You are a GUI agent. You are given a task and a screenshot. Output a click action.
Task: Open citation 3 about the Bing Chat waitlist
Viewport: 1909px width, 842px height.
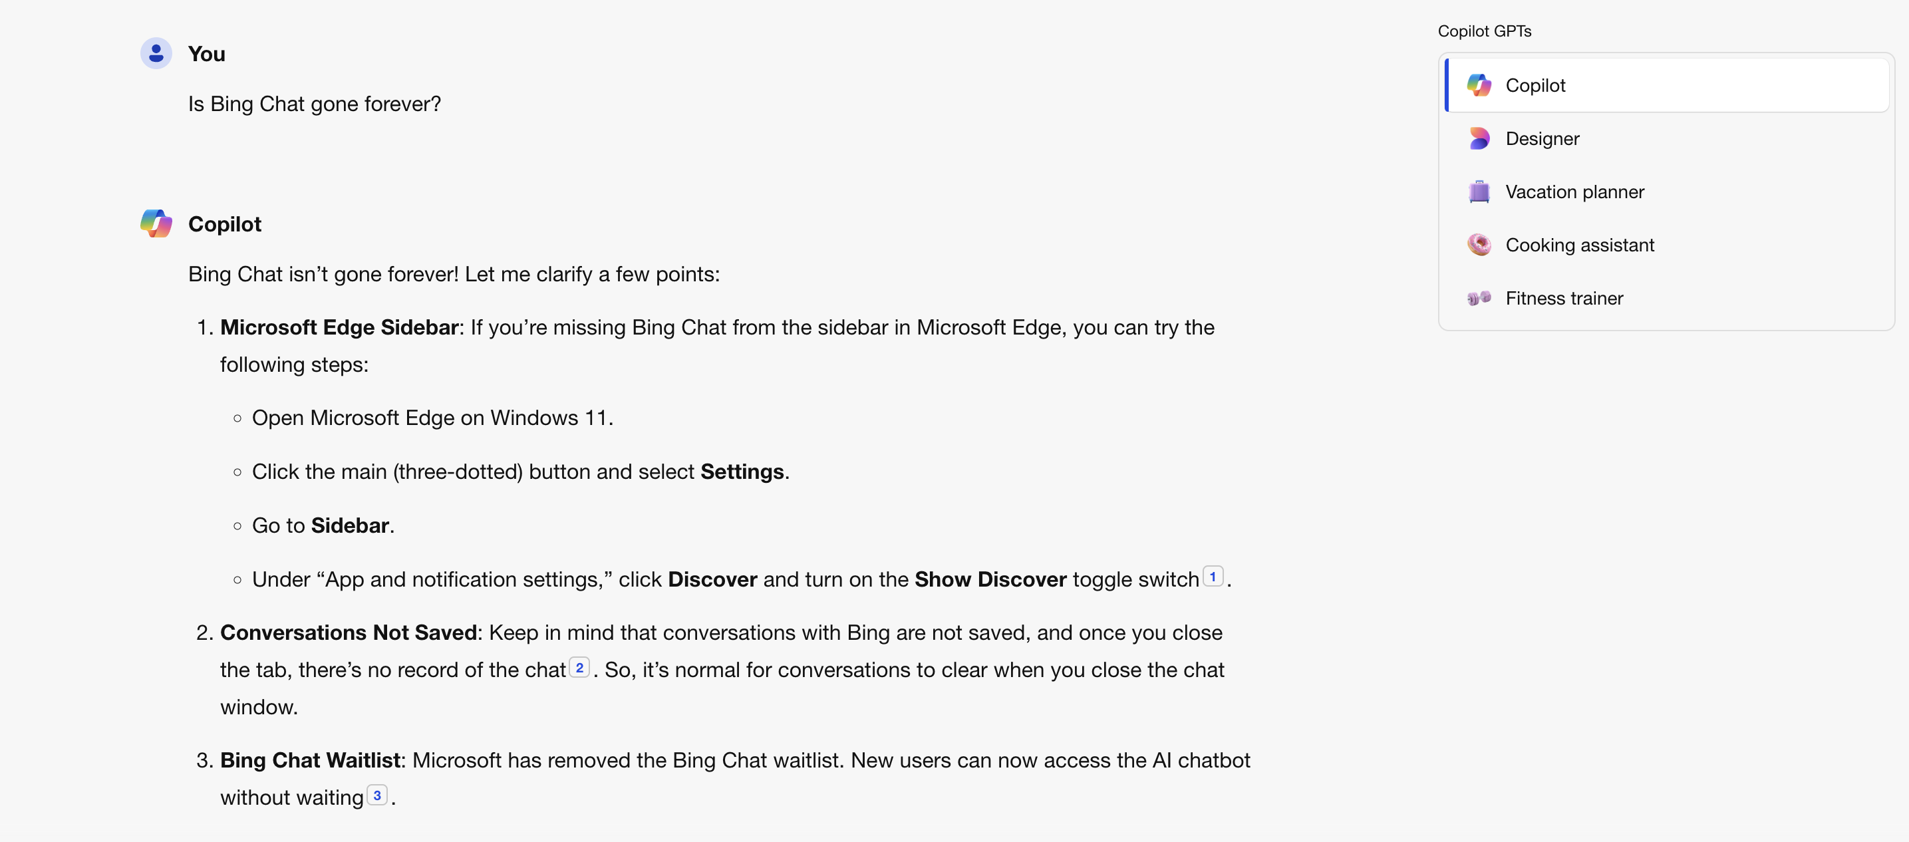pyautogui.click(x=377, y=795)
